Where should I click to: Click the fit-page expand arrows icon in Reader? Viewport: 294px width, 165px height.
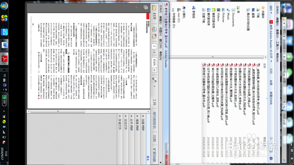(154, 80)
